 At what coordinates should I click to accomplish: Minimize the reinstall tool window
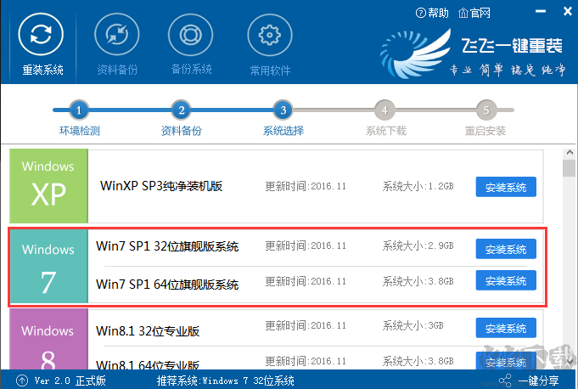[x=541, y=11]
